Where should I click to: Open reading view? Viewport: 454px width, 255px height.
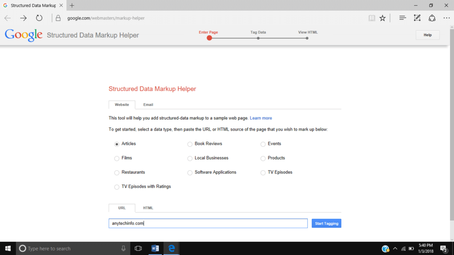[x=372, y=18]
